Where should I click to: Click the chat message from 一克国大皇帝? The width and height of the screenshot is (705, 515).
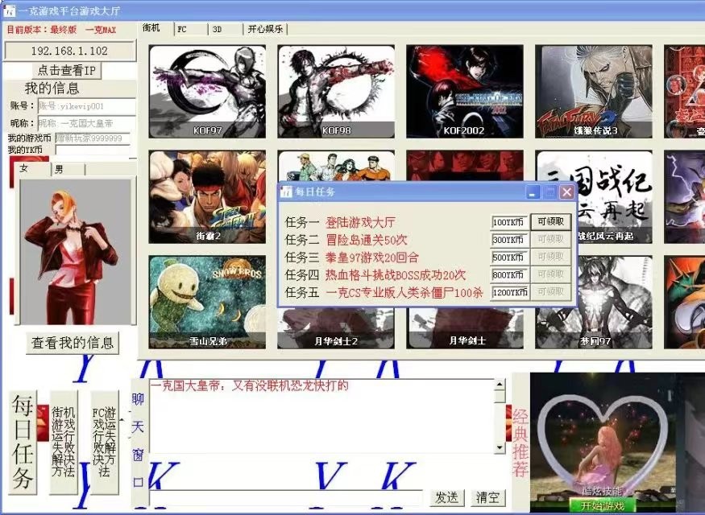[x=250, y=385]
